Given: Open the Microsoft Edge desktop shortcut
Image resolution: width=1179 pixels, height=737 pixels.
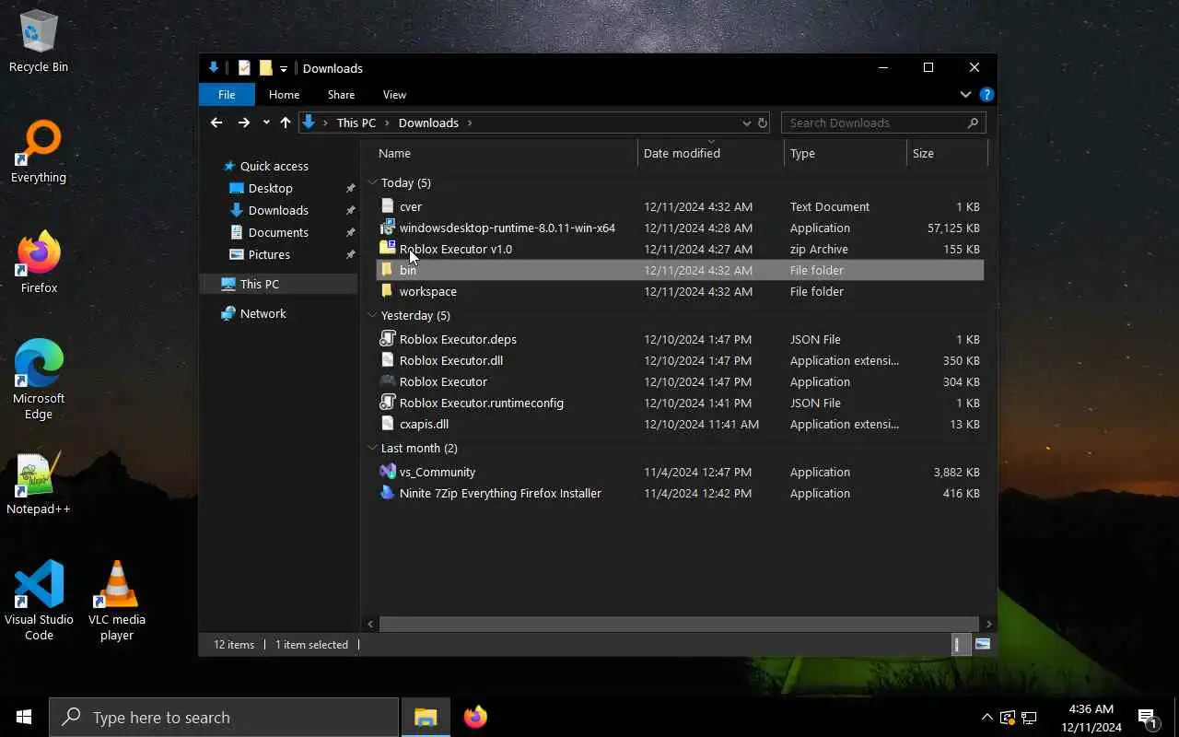Looking at the screenshot, I should [39, 380].
